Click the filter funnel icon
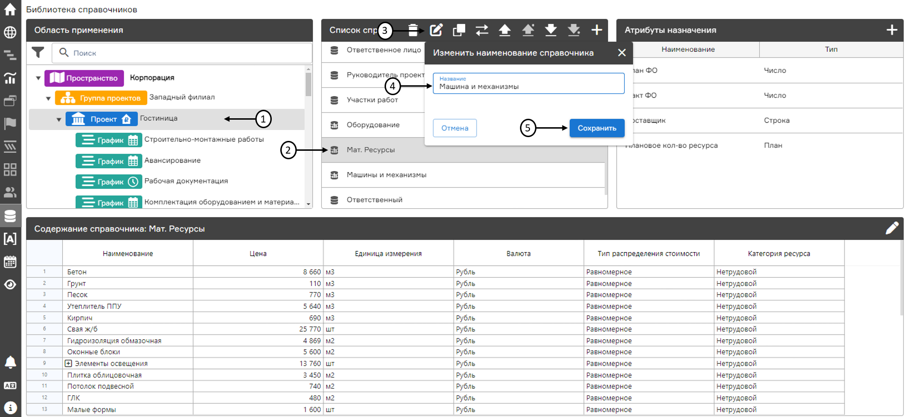The height and width of the screenshot is (417, 905). pyautogui.click(x=38, y=52)
